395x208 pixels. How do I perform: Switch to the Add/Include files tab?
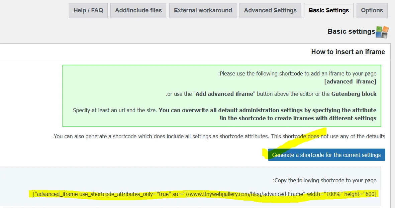[138, 10]
